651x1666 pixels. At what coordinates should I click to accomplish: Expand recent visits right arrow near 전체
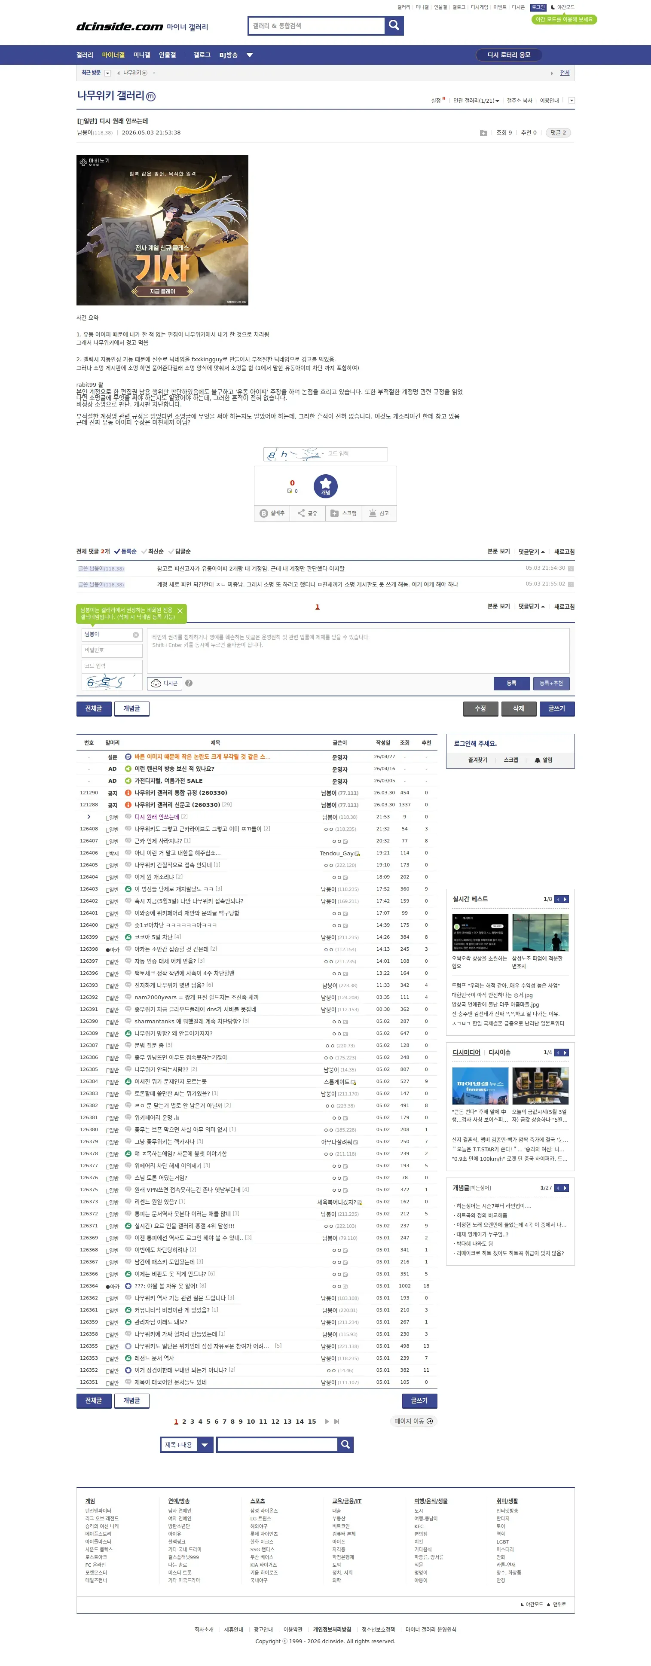(551, 73)
